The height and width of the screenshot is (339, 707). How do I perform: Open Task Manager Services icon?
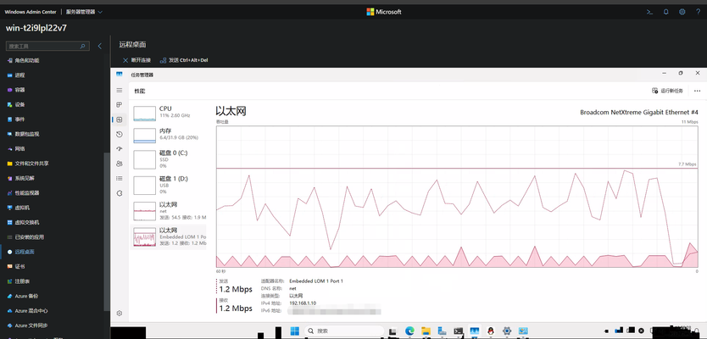pos(120,193)
